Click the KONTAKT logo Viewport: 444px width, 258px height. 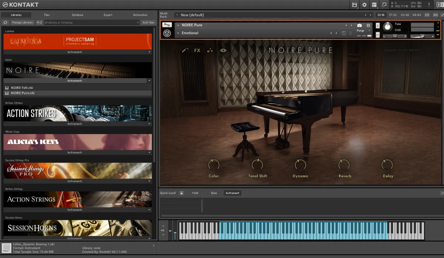tap(20, 5)
